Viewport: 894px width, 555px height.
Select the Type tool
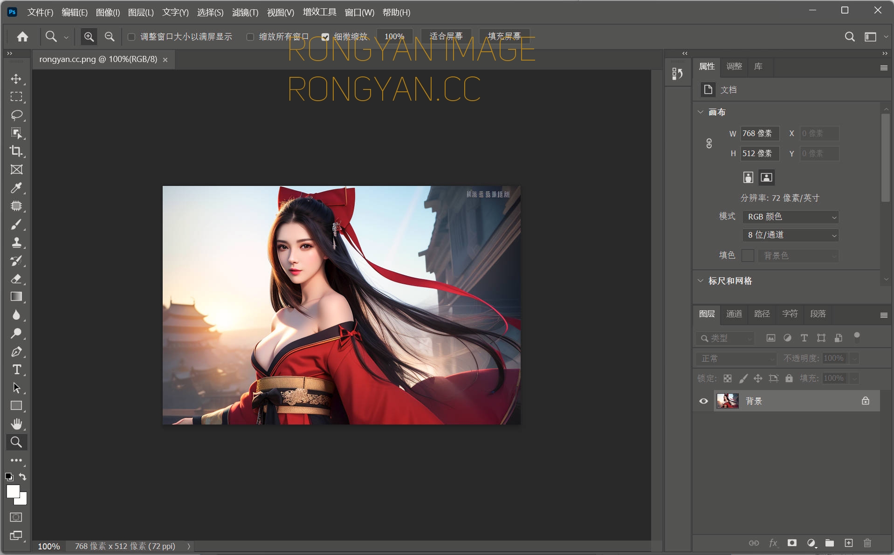coord(16,370)
